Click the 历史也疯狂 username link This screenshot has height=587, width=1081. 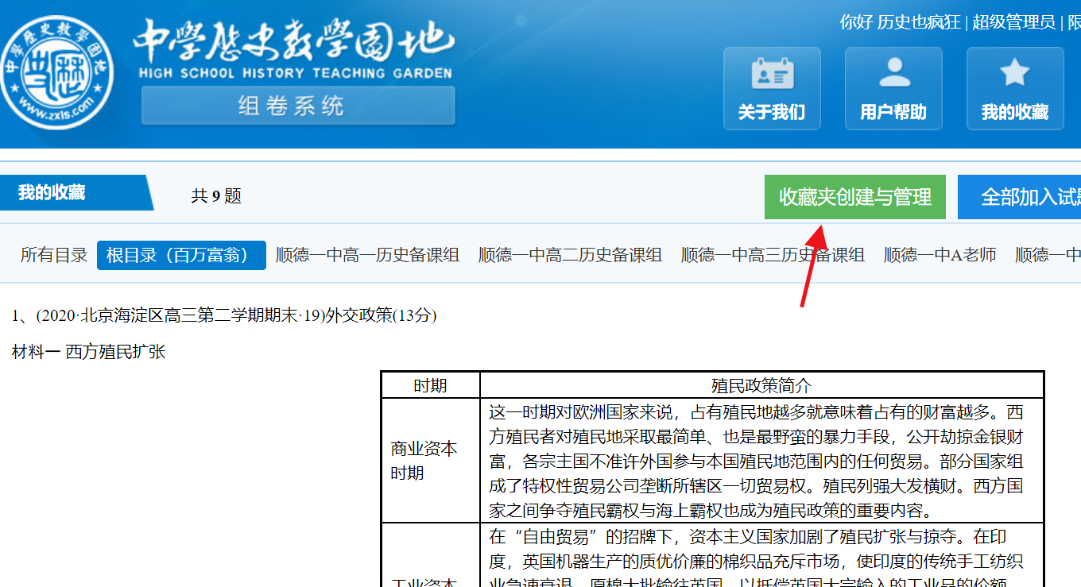click(918, 22)
